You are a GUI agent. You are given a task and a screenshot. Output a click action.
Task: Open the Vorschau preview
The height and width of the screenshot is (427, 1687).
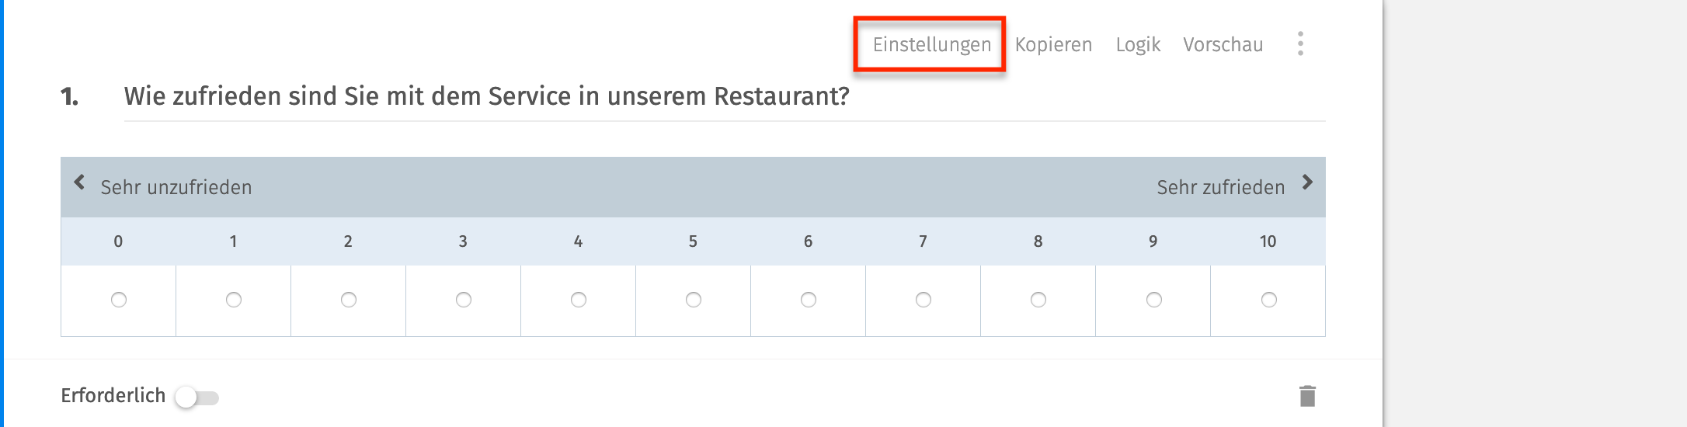point(1223,45)
